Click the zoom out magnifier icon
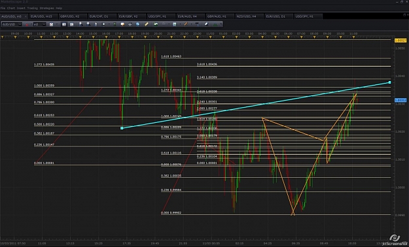 [88, 24]
